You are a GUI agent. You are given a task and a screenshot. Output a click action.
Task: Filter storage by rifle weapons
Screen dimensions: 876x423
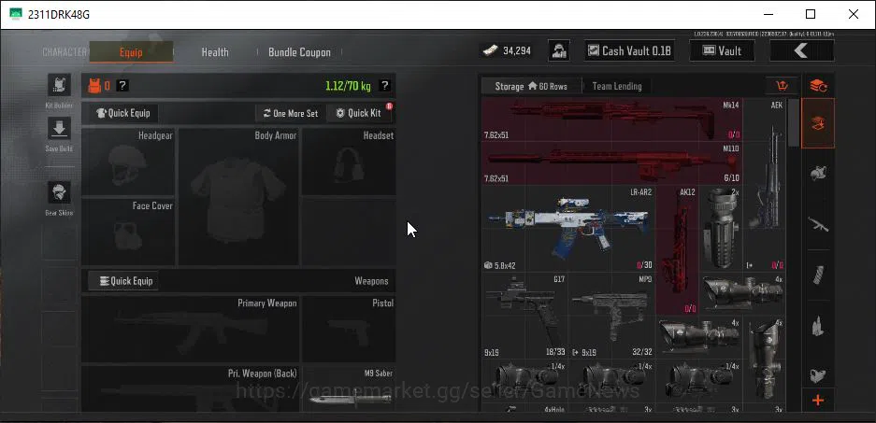pyautogui.click(x=818, y=224)
